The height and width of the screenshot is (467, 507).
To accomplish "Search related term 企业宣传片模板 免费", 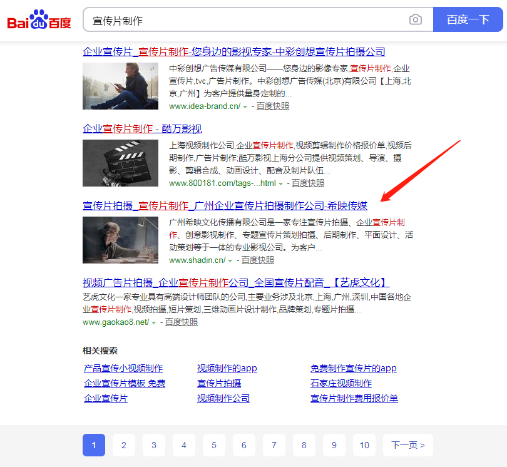I will pyautogui.click(x=125, y=383).
